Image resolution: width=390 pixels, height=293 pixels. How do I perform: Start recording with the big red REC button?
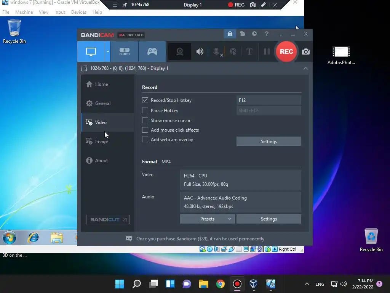[286, 52]
